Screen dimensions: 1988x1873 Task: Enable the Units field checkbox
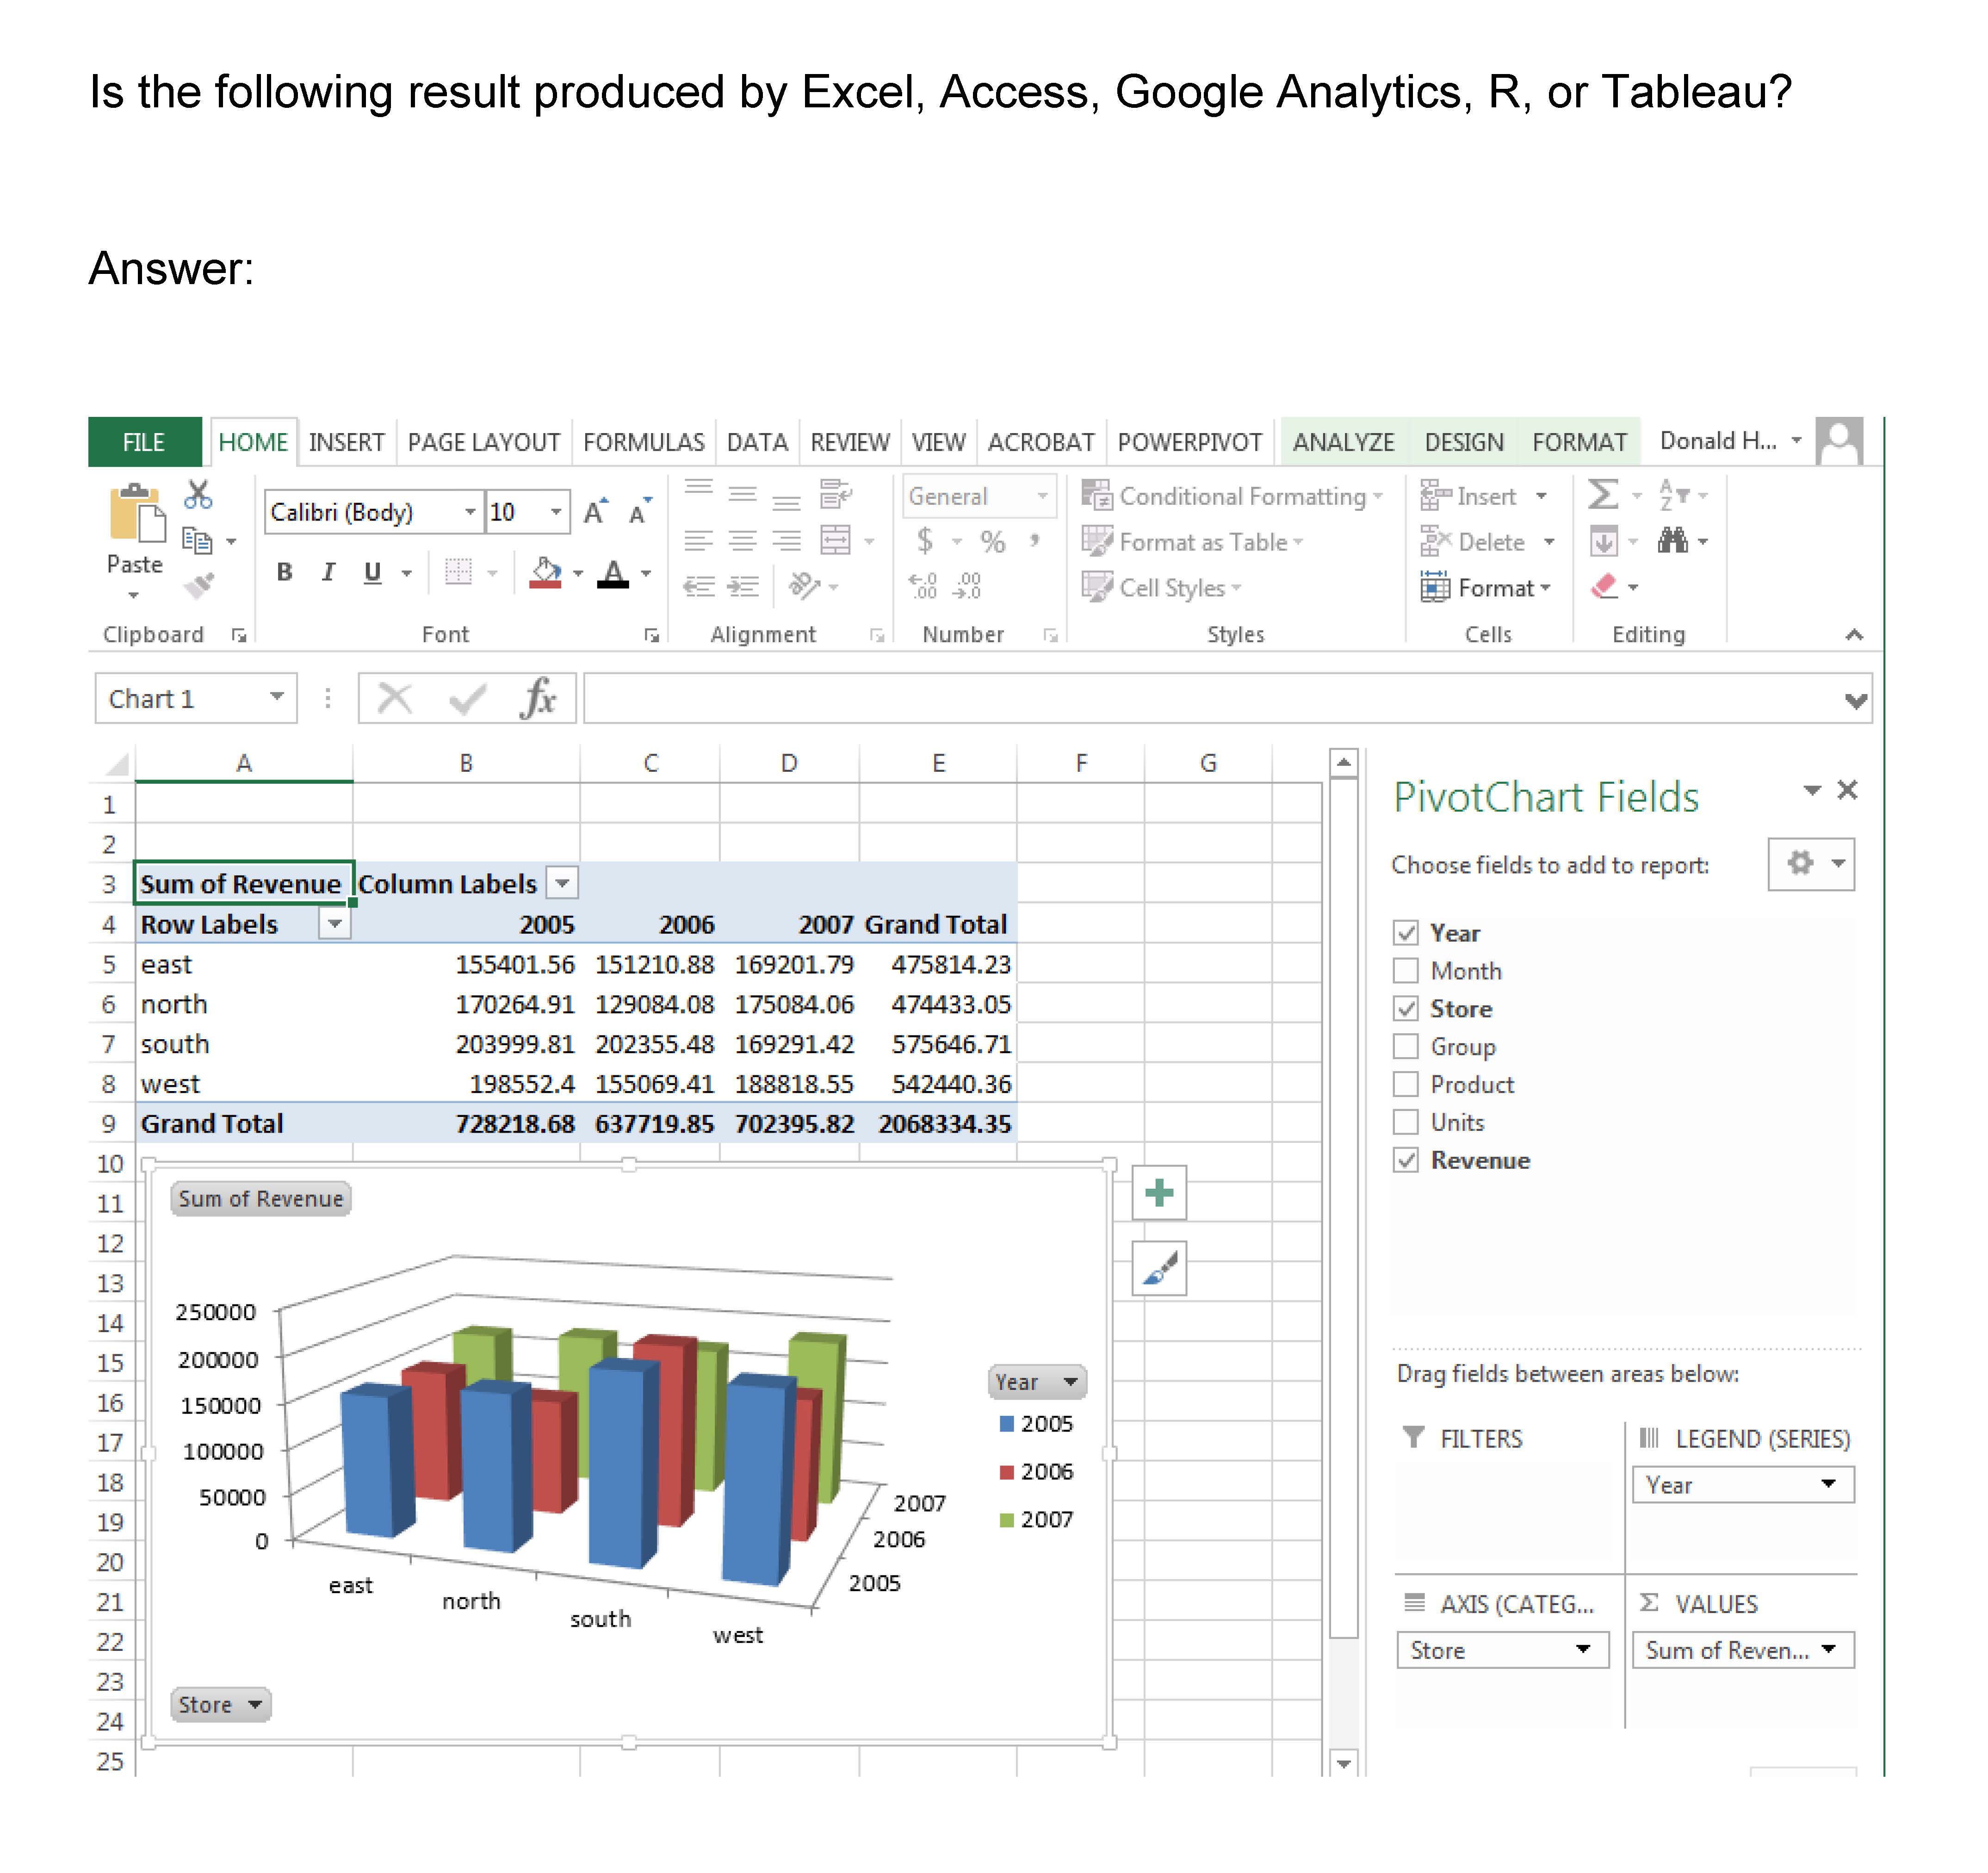pos(1406,1122)
